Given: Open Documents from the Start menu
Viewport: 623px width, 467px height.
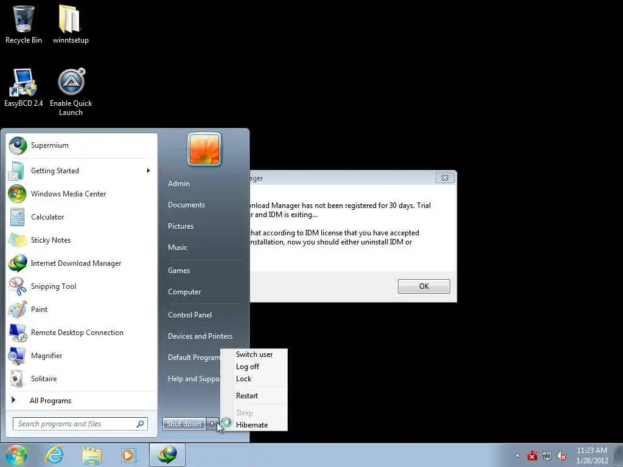Looking at the screenshot, I should (x=186, y=205).
